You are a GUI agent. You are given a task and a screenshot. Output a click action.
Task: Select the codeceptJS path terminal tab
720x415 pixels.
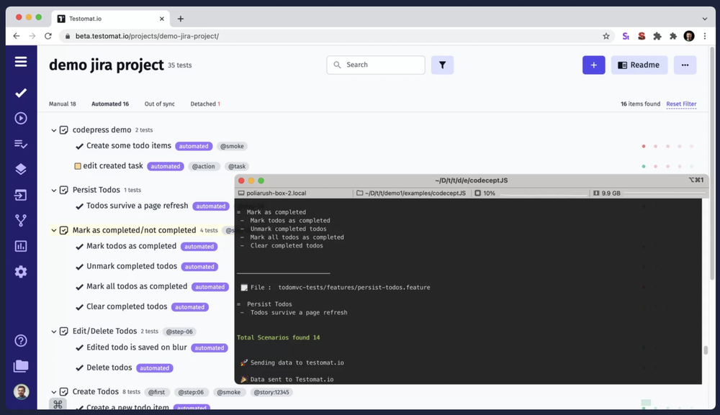(411, 193)
